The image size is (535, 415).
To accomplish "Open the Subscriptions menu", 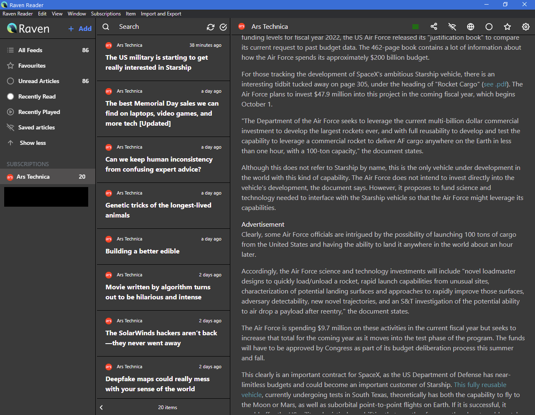I will [x=106, y=14].
